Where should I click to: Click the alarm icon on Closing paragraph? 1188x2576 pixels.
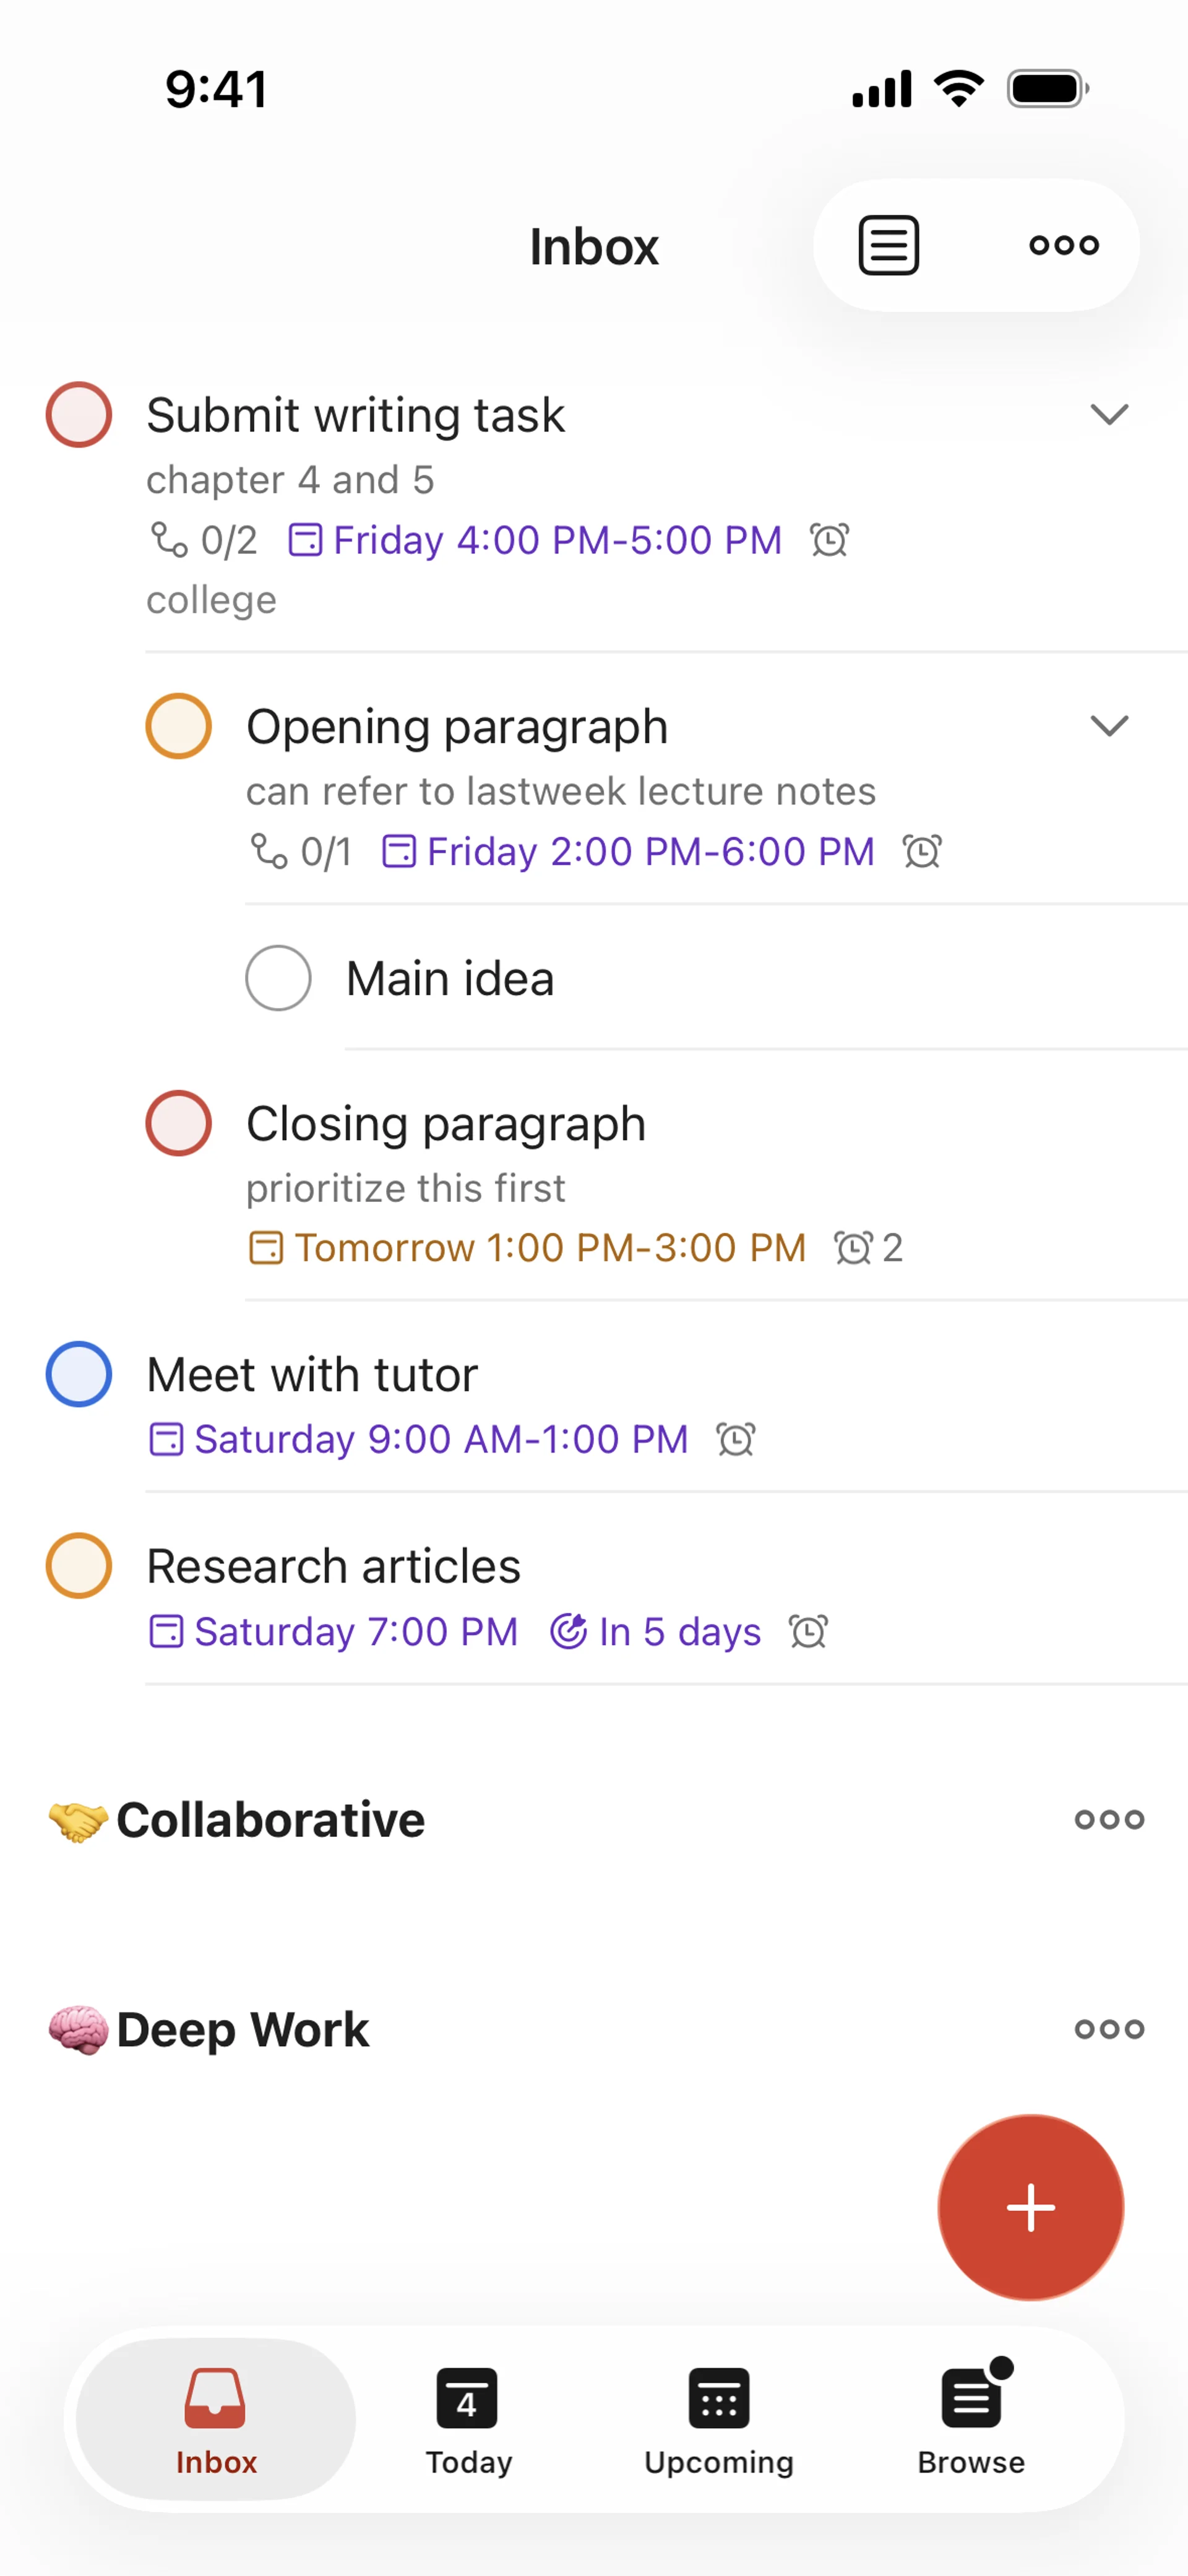pos(853,1248)
